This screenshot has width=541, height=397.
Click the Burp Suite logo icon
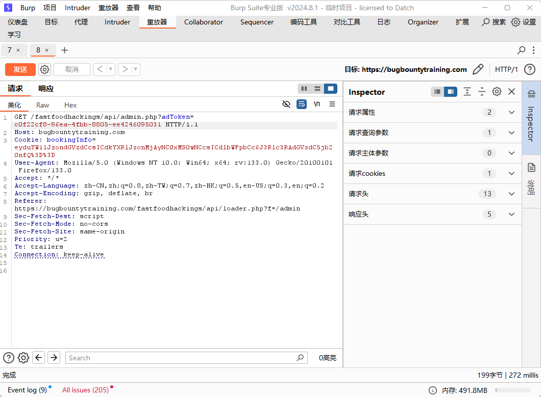click(x=8, y=8)
